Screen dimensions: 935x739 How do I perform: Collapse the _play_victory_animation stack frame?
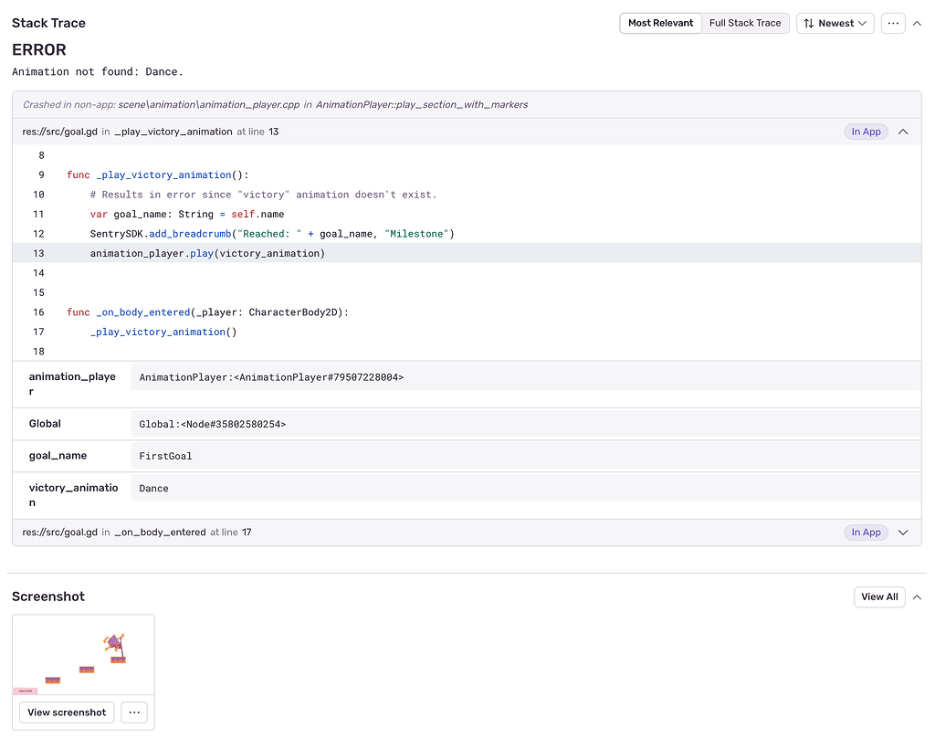(903, 131)
